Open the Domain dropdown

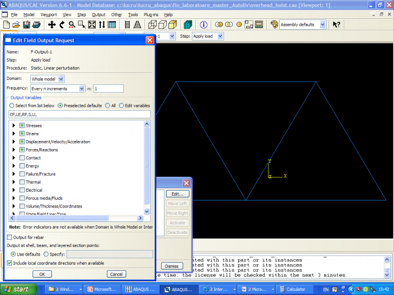[x=61, y=79]
